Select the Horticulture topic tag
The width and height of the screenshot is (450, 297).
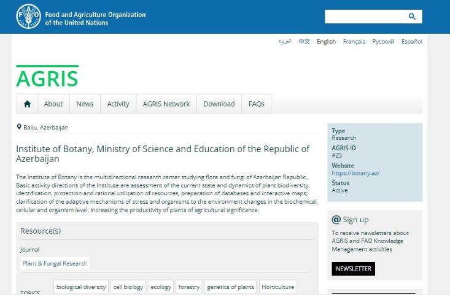tap(278, 287)
